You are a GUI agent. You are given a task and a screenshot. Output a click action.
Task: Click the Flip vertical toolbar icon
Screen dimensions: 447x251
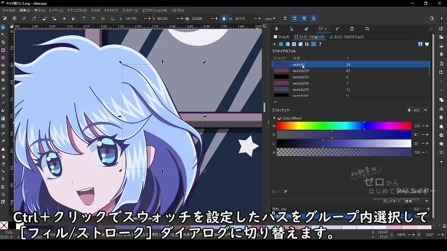coord(73,18)
